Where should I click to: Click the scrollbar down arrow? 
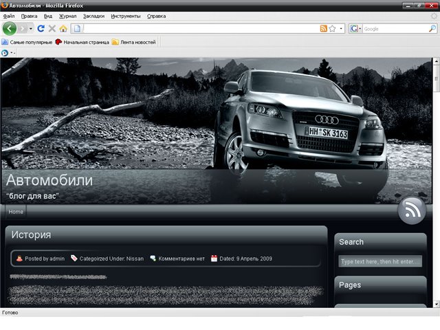click(436, 304)
